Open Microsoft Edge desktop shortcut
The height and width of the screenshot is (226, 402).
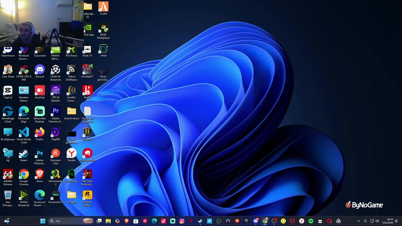pos(24,115)
